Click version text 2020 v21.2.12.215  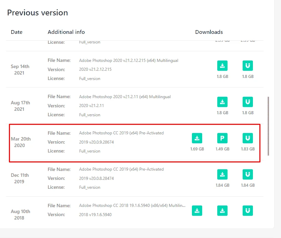pyautogui.click(x=95, y=69)
